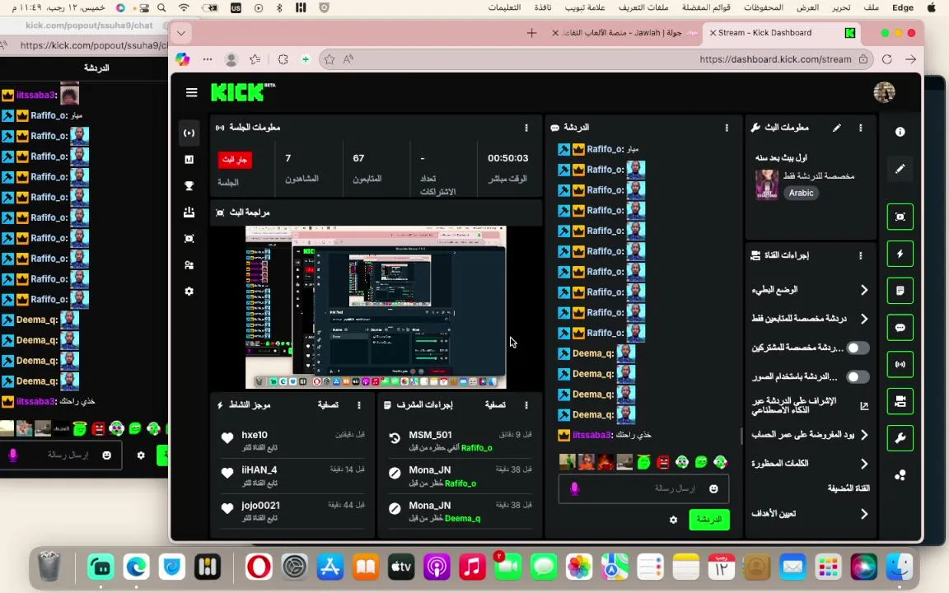949x593 pixels.
Task: Select the MSM_501 unban action row
Action: click(461, 441)
